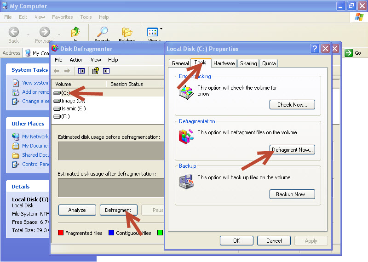Open the Disk Defragmenter Help menu

tap(113, 60)
